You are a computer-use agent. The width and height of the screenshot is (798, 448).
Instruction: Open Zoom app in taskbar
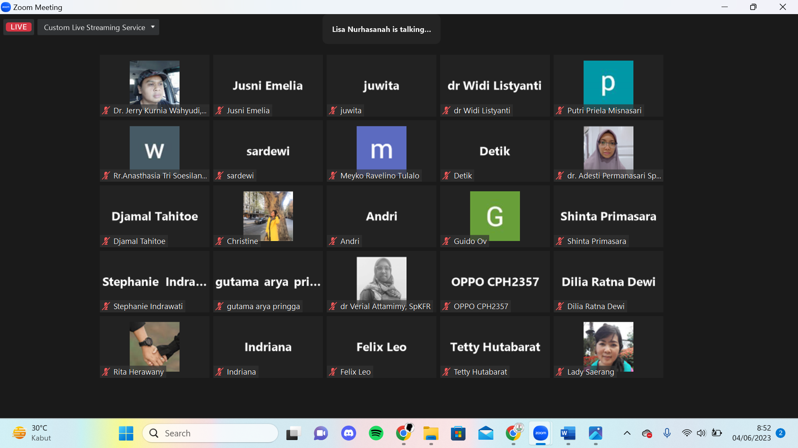(540, 433)
